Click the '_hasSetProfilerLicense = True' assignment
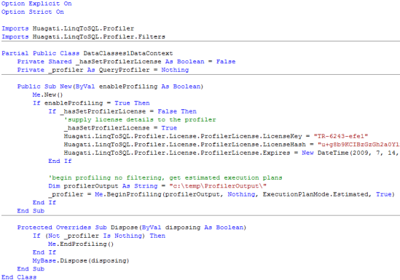400x280 pixels. click(x=120, y=128)
